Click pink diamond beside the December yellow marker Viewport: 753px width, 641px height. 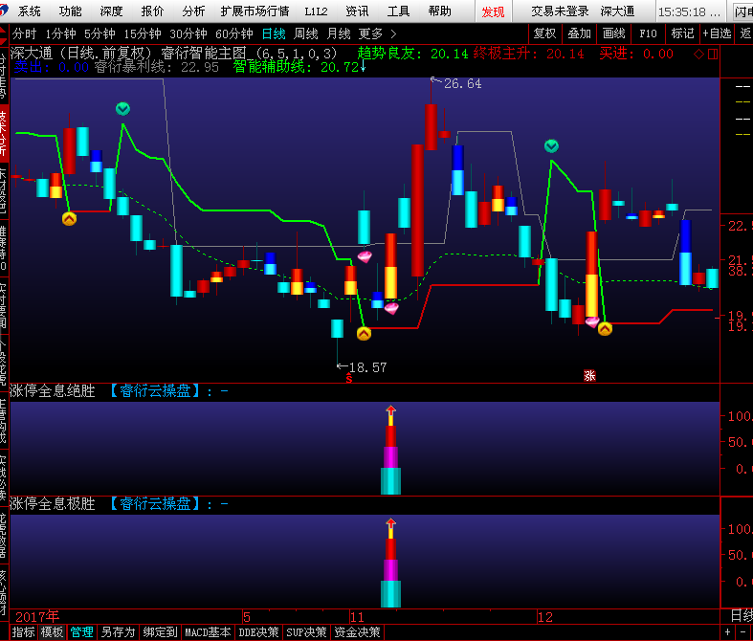pos(591,321)
